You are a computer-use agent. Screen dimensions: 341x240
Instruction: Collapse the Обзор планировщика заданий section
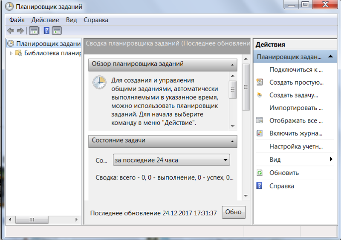tap(232, 65)
